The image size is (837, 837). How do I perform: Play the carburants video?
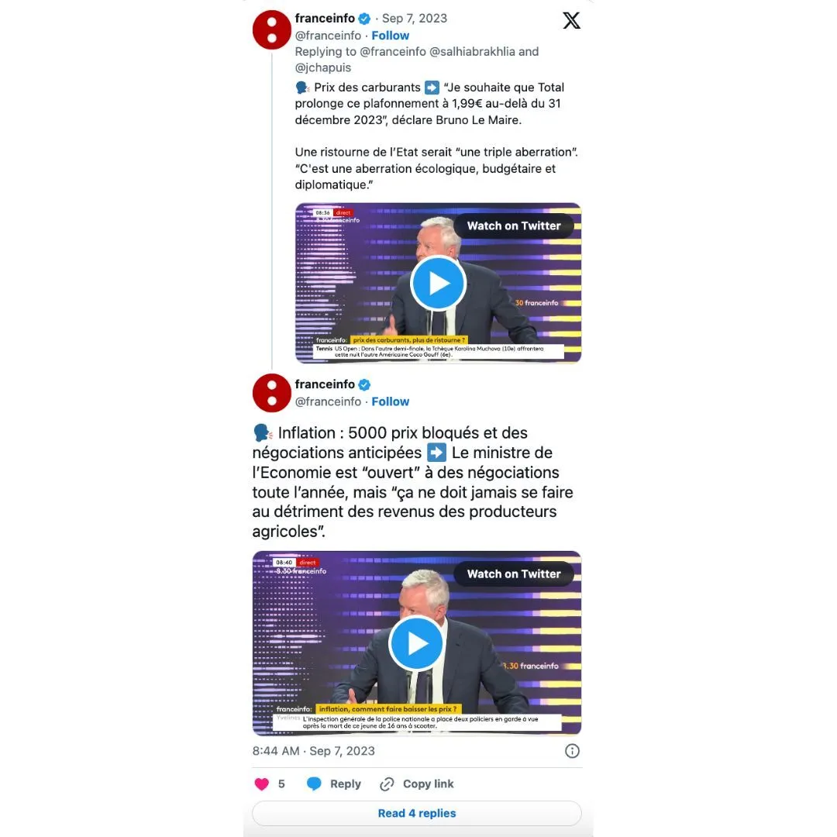point(438,283)
